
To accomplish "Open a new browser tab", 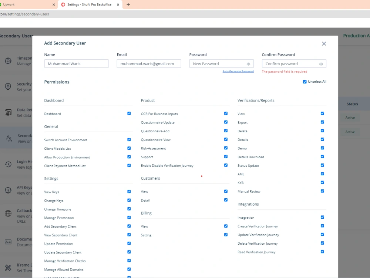I will click(x=128, y=4).
